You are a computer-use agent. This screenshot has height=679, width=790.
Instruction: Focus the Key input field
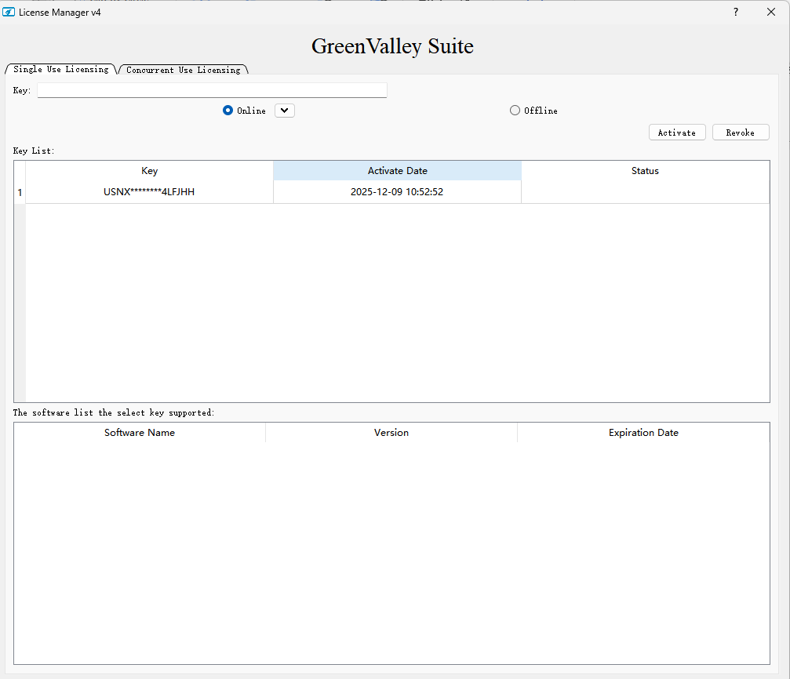212,90
